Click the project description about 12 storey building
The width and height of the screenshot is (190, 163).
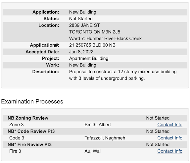click(123, 75)
